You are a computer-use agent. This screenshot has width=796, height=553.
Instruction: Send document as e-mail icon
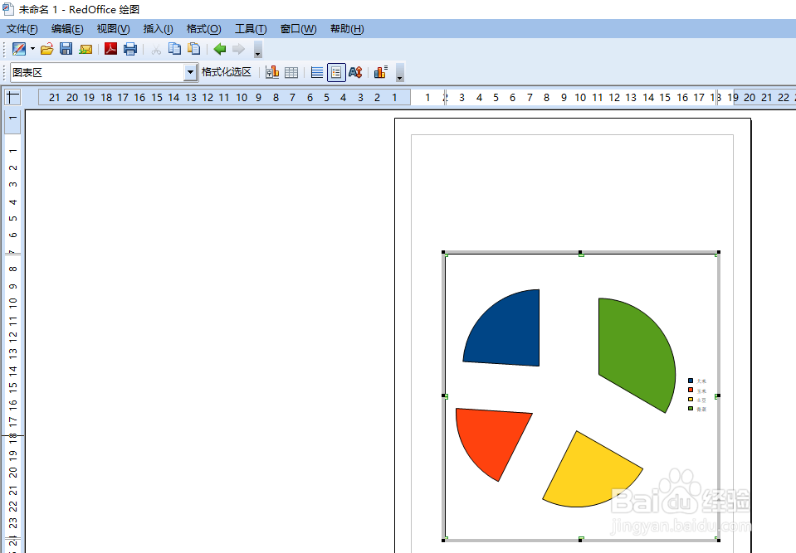click(85, 49)
